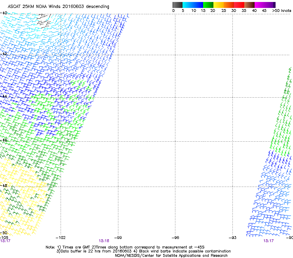Image resolution: width=293 pixels, height=258 pixels.
Task: Click the gray 0-5 knots color swatch
Action: (177, 5)
